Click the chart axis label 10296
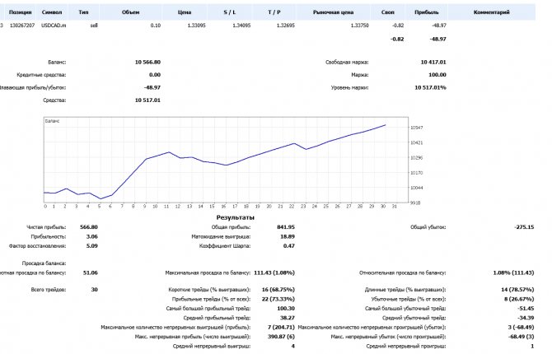Viewport: 552px width, 354px height. (417, 157)
